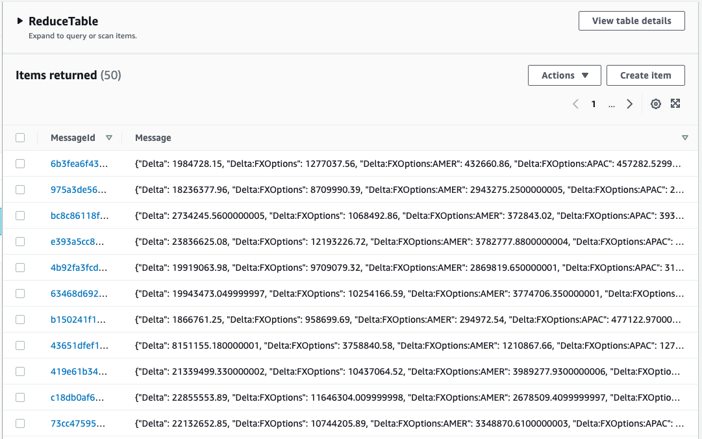
Task: Click message starting "Delta": 18236377.96
Action: 409,190
